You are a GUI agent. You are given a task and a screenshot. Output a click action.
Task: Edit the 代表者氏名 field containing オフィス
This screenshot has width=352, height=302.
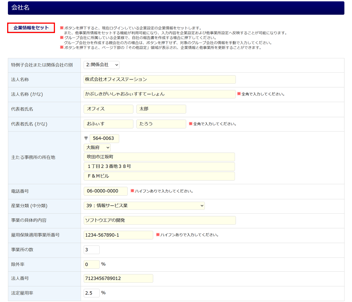[x=109, y=109]
